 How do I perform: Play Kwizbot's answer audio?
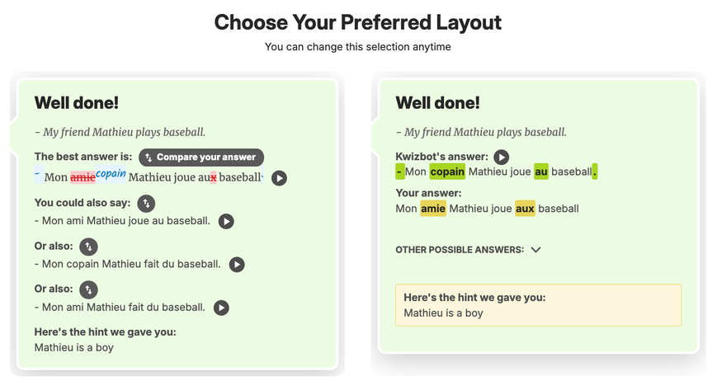[501, 157]
